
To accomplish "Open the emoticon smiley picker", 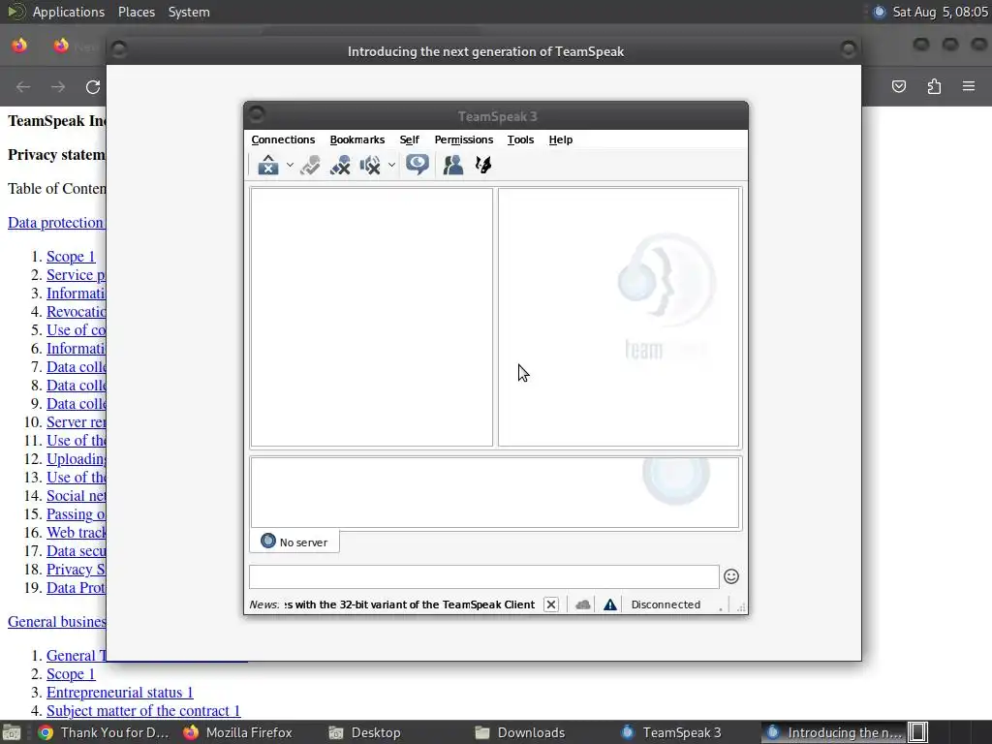I will (731, 576).
